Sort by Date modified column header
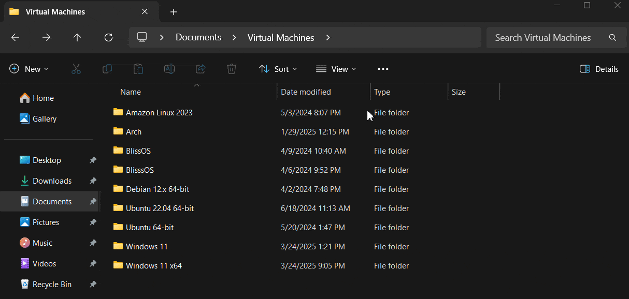The image size is (629, 299). 306,92
